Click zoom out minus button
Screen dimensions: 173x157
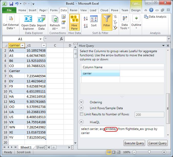point(134,152)
